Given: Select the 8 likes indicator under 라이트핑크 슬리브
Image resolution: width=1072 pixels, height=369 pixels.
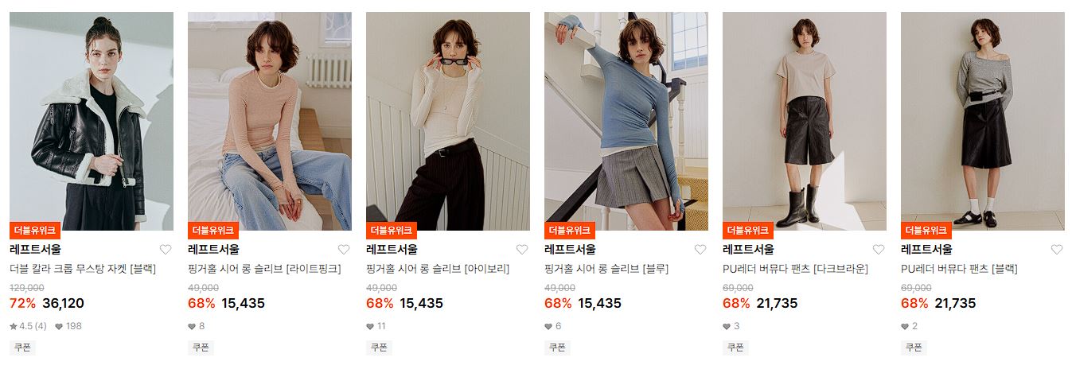Looking at the screenshot, I should 197,326.
